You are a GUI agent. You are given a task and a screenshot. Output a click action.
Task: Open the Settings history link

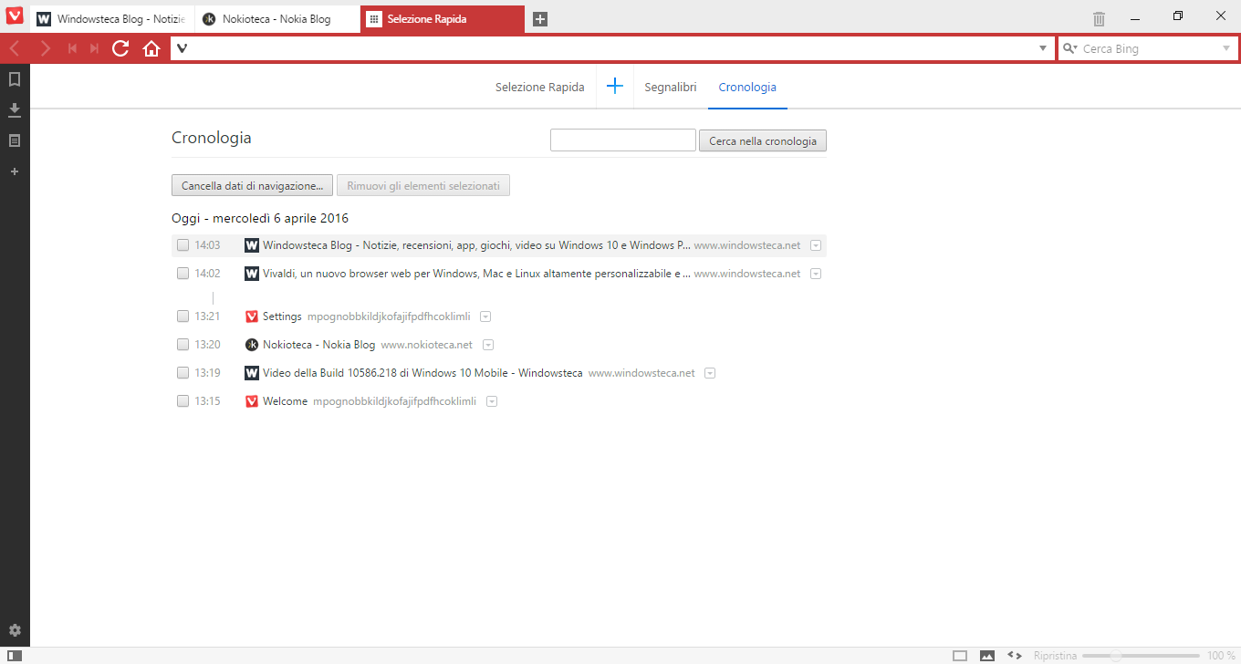282,316
